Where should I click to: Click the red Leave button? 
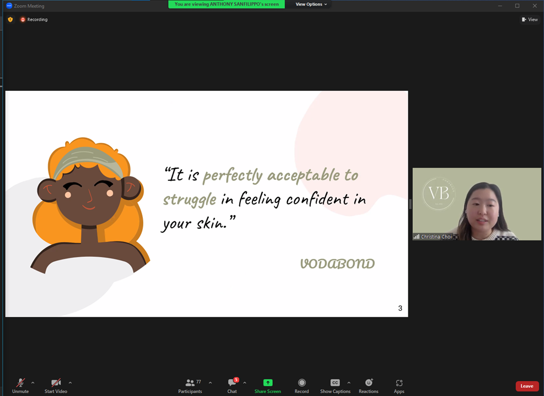527,386
